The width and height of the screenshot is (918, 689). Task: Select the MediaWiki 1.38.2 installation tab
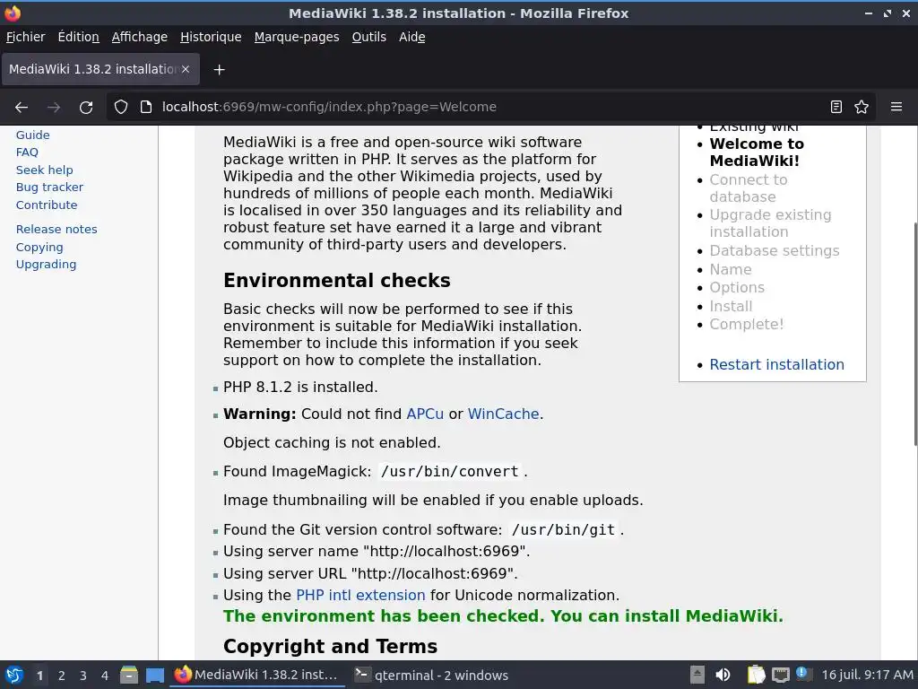100,69
